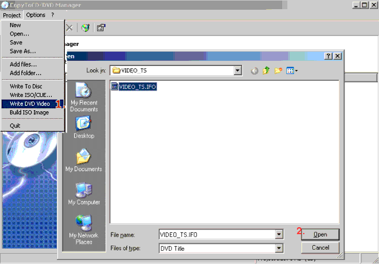The width and height of the screenshot is (379, 264).
Task: Minimize the CopyToCD/DVD Manager window
Action: [x=355, y=5]
